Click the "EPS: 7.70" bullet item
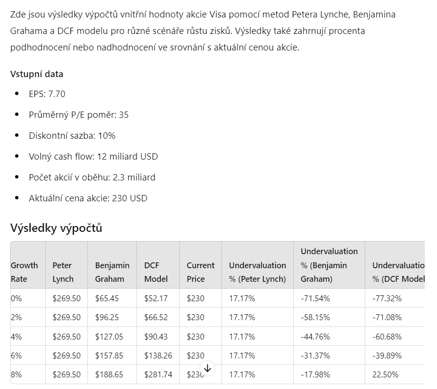 pos(47,94)
